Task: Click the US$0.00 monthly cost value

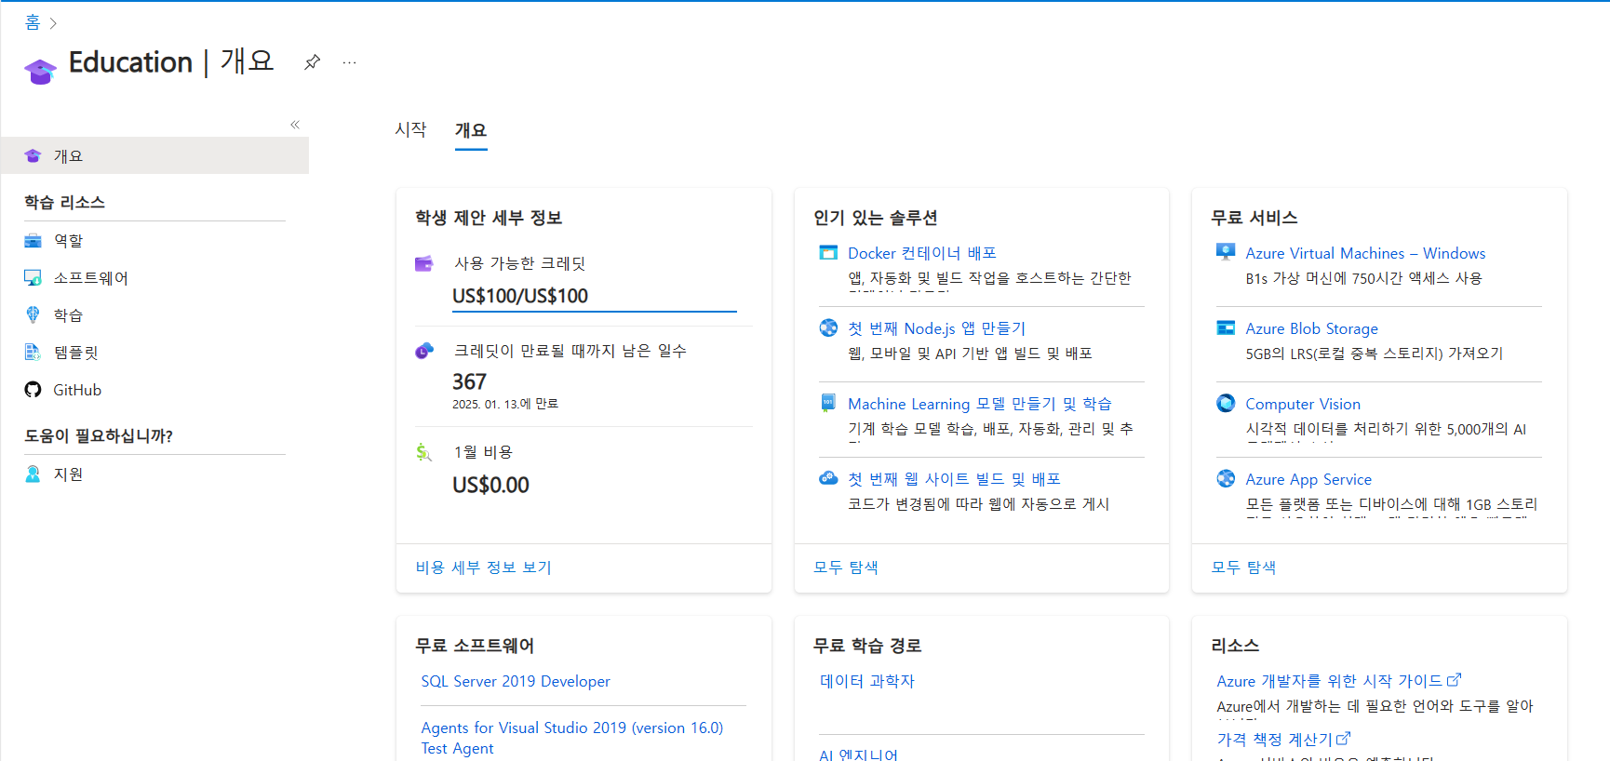Action: coord(490,485)
